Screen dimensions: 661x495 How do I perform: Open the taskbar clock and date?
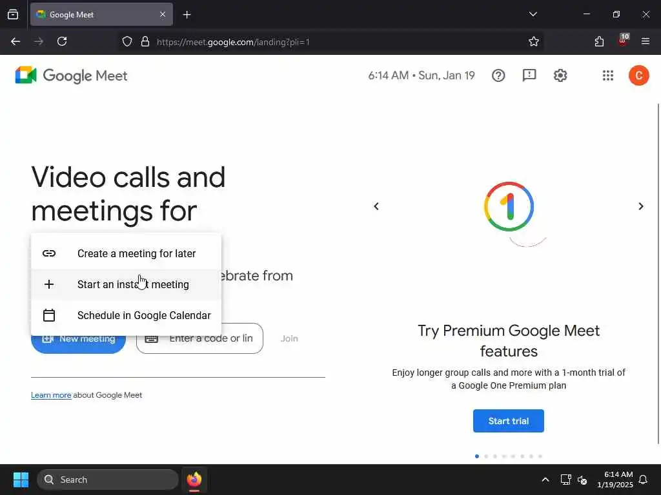[x=615, y=480]
